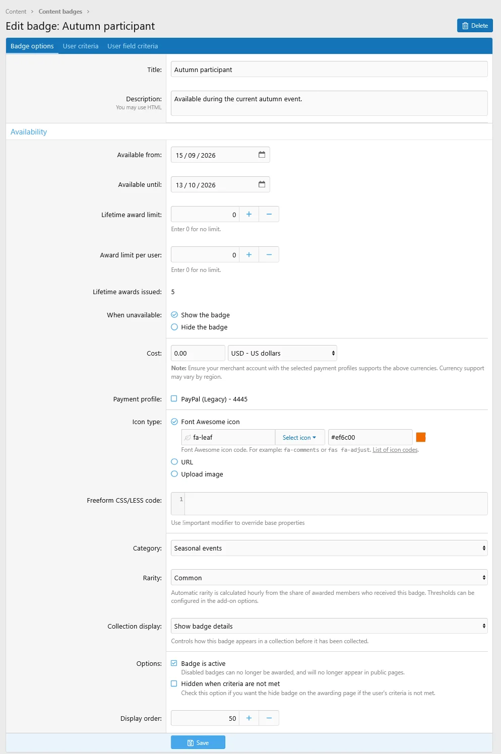Open the Available from calendar picker icon

coord(262,155)
